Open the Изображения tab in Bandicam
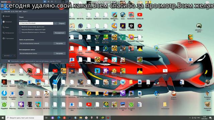Screen dimensions: 214x120 click(x=8, y=33)
